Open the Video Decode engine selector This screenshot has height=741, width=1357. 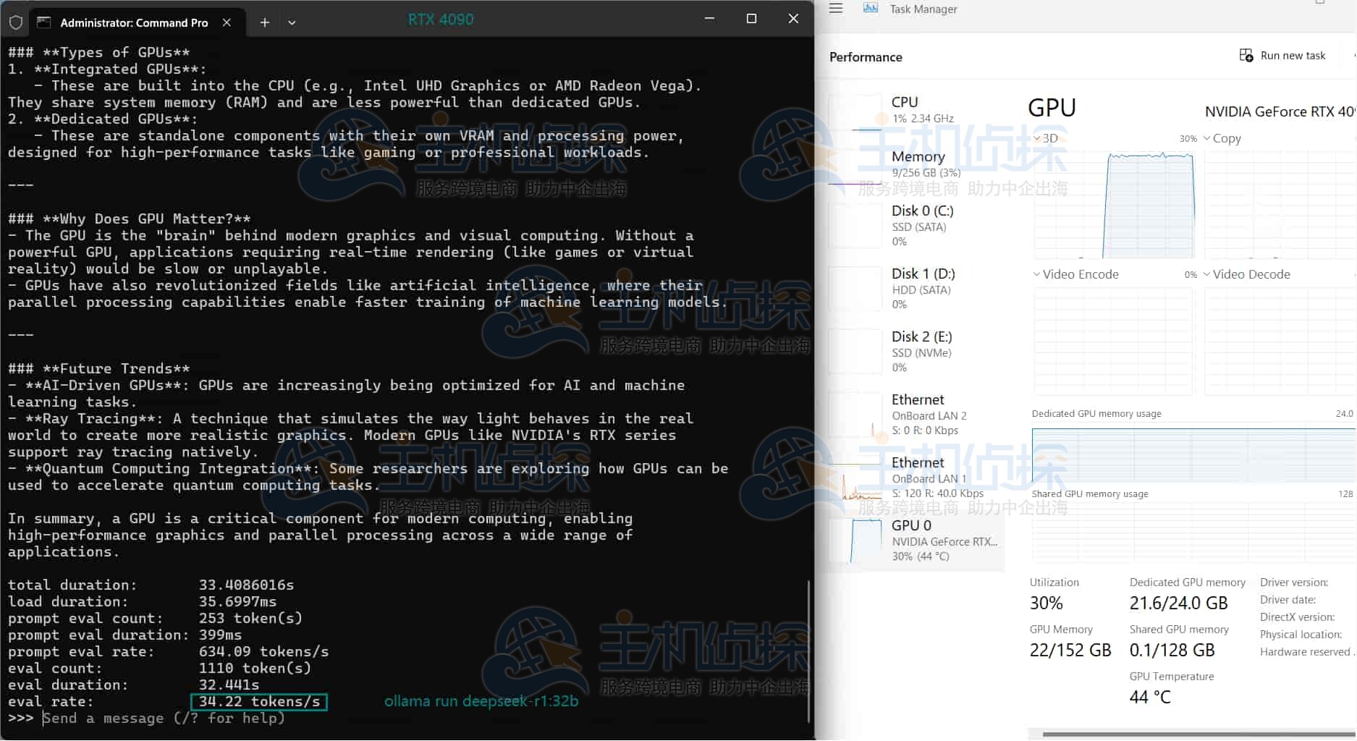coord(1206,274)
